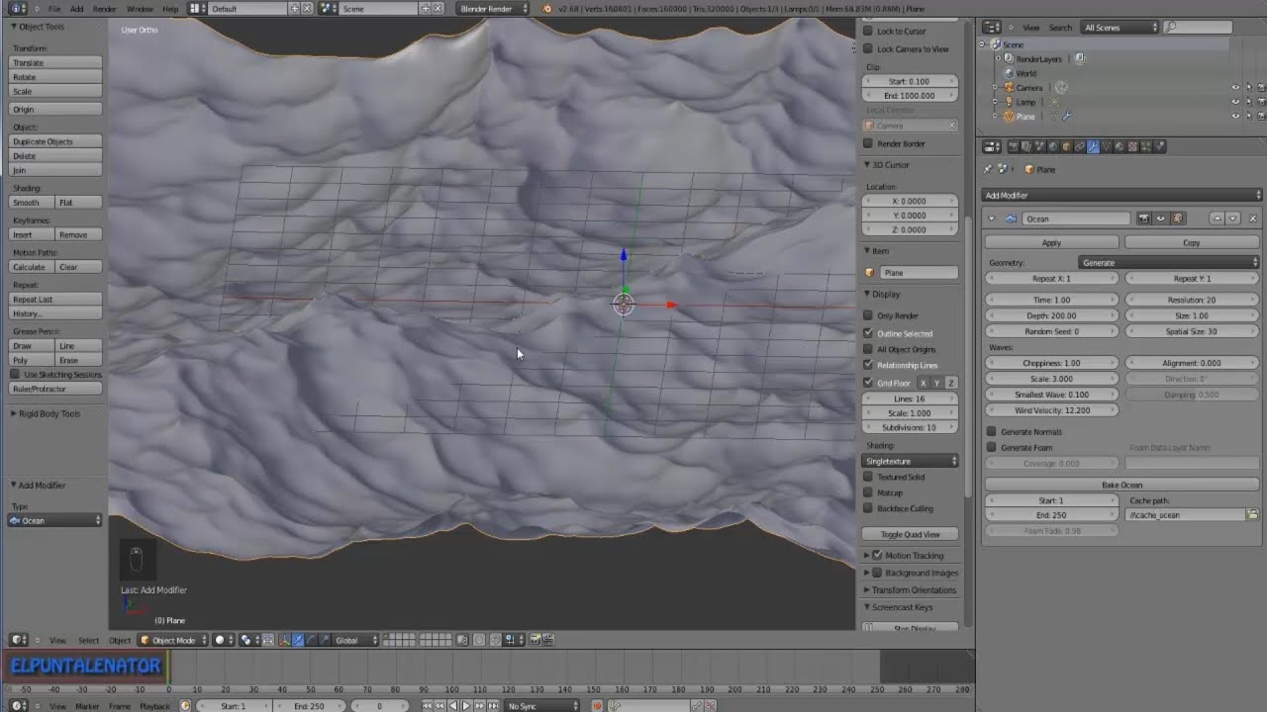Open the Geometry Generate dropdown
The height and width of the screenshot is (712, 1267).
[1169, 263]
